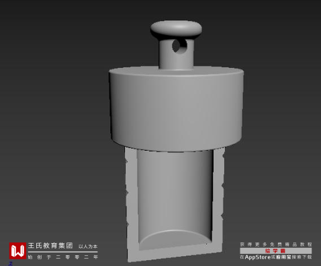Viewport: 321px width, 266px height.
Task: Click the red W logo icon
Action: [x=17, y=251]
